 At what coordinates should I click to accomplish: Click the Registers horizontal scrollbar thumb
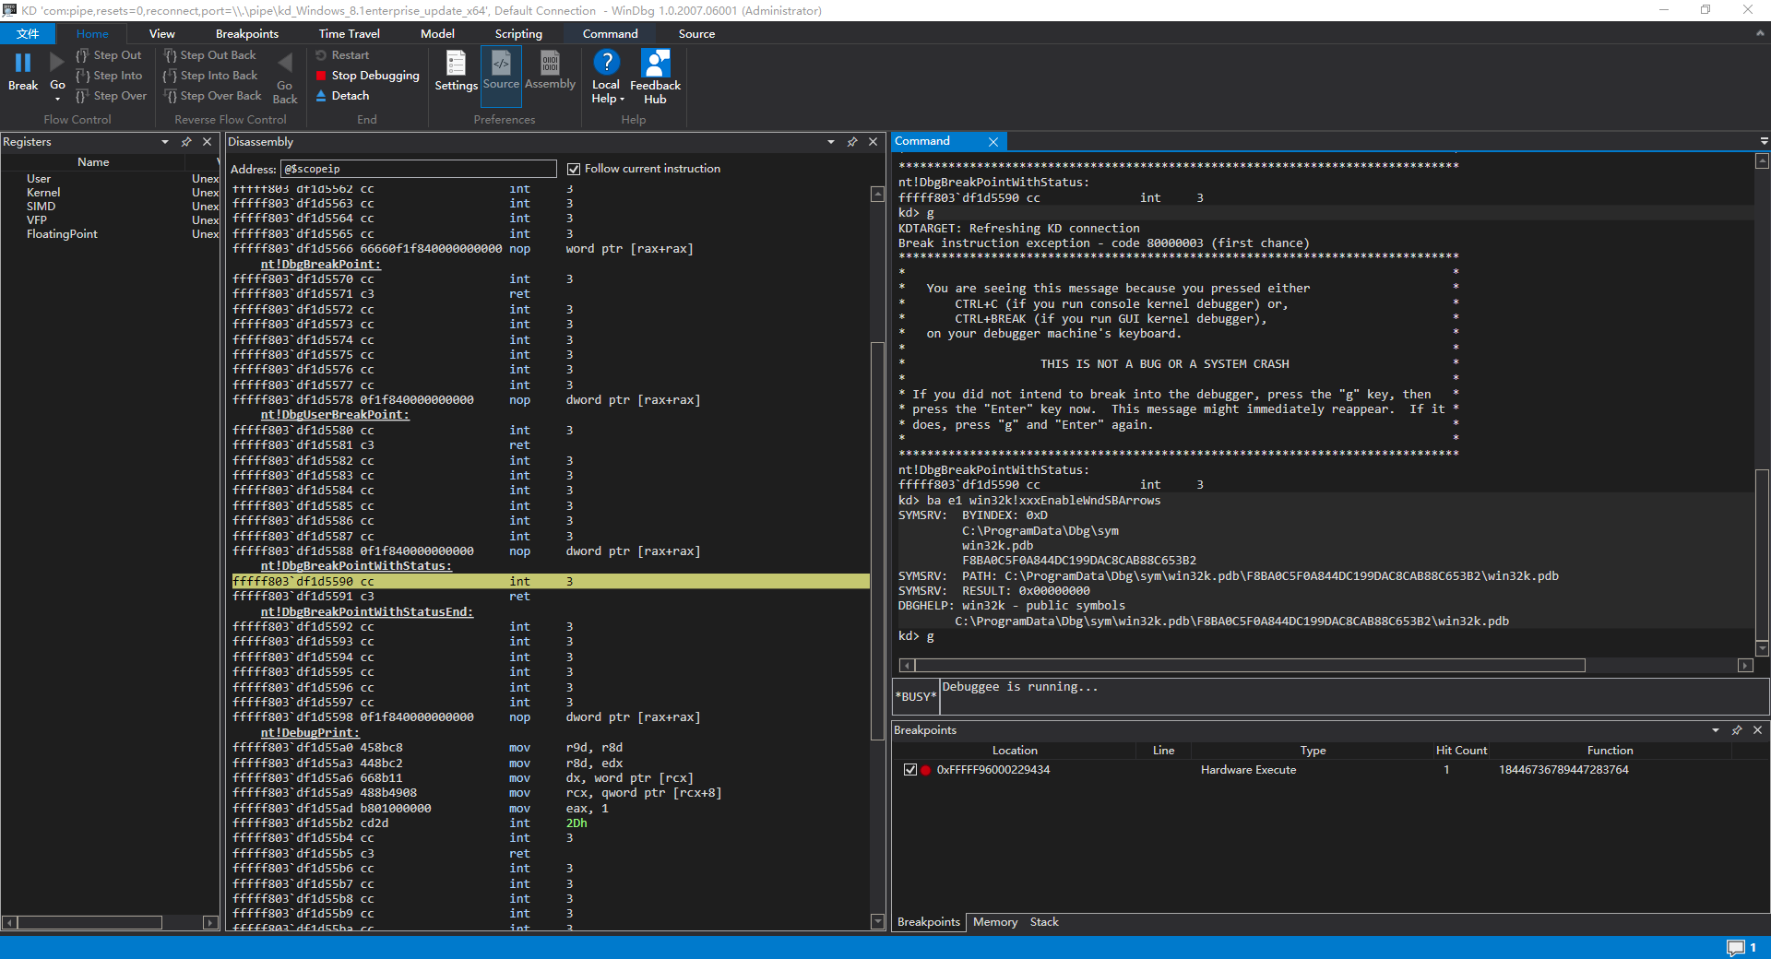[x=89, y=923]
